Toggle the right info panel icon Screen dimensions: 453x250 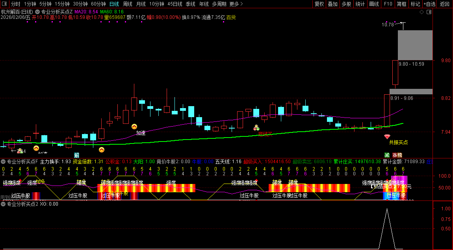point(429,12)
